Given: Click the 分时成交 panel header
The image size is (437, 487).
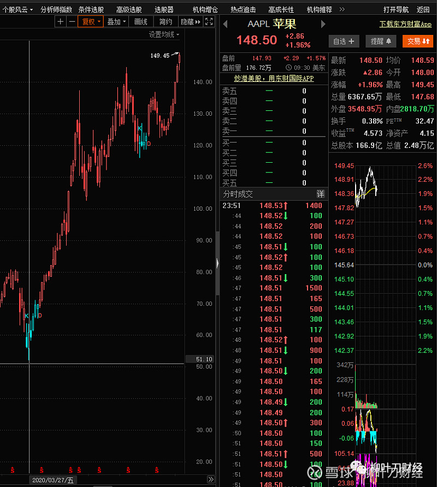Looking at the screenshot, I should point(274,194).
